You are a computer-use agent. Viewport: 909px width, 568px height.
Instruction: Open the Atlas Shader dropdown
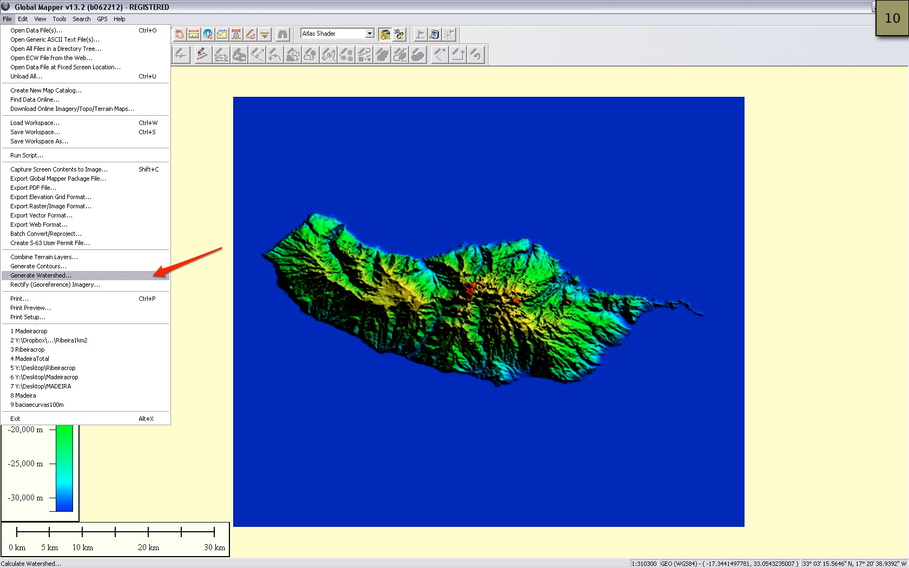[370, 33]
